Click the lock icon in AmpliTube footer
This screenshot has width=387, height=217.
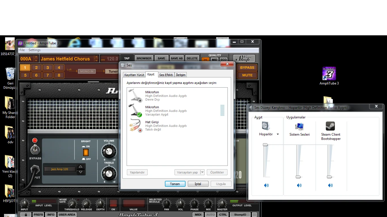26,215
